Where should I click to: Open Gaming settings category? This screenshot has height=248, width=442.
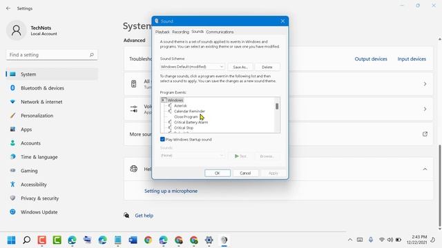tap(52, 171)
